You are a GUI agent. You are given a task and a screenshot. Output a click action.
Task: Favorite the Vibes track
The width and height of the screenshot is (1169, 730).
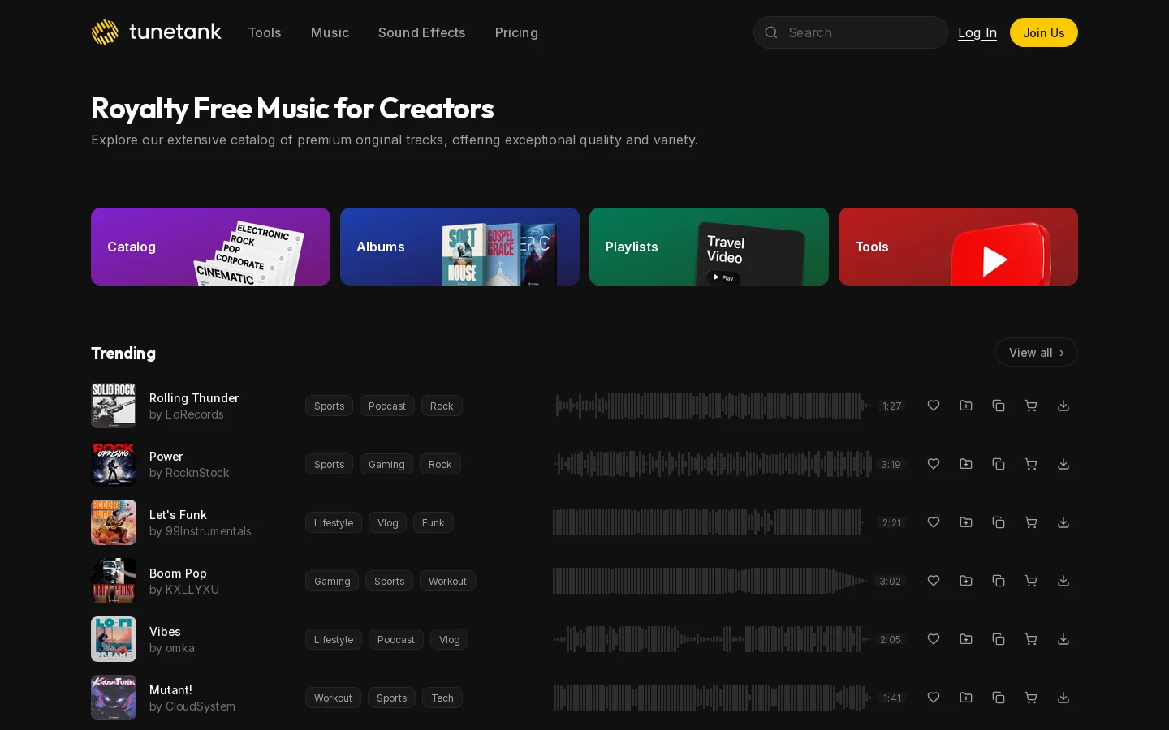click(x=934, y=639)
